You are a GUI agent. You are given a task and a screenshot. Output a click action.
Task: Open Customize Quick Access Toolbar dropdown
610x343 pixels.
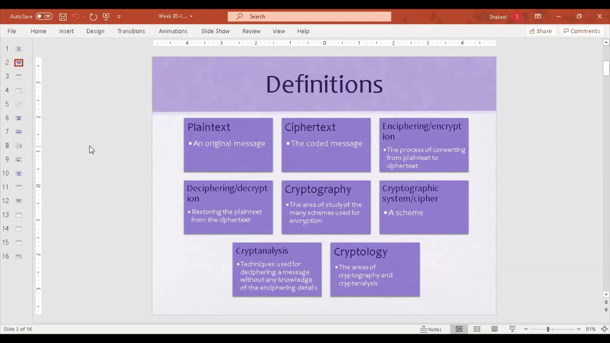click(x=119, y=17)
